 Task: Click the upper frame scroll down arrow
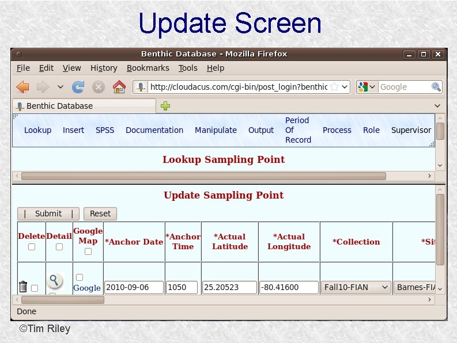point(440,165)
